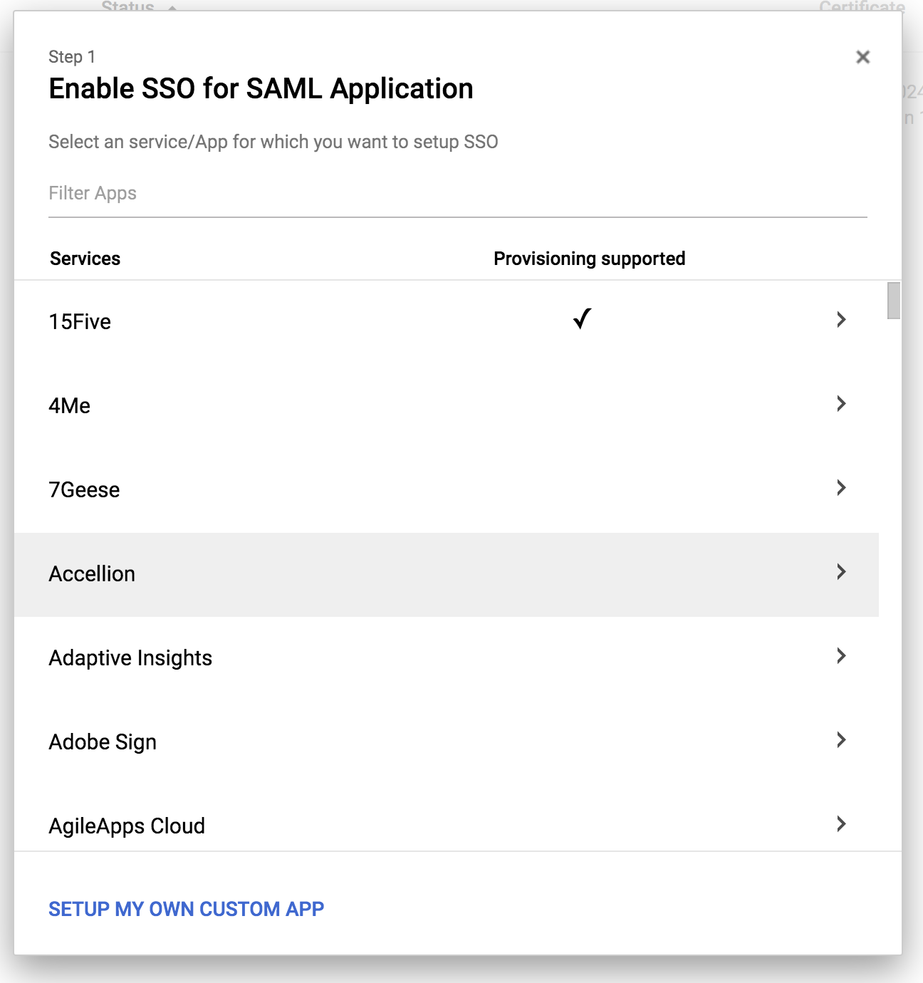Close the Enable SSO dialog
The width and height of the screenshot is (923, 983).
862,57
